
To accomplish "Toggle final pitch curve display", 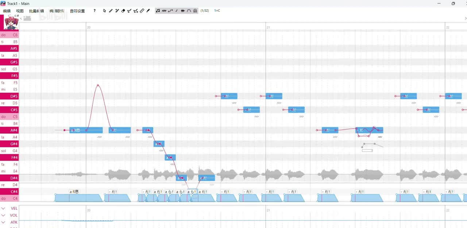I will point(177,11).
